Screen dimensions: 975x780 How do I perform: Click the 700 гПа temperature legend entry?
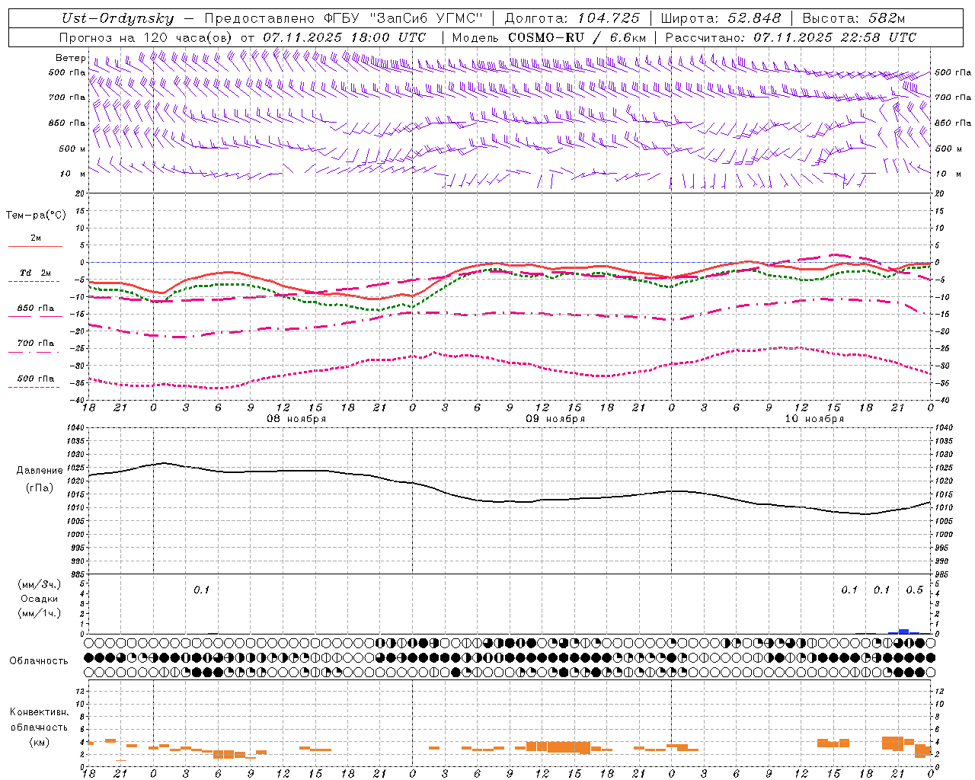coord(36,344)
